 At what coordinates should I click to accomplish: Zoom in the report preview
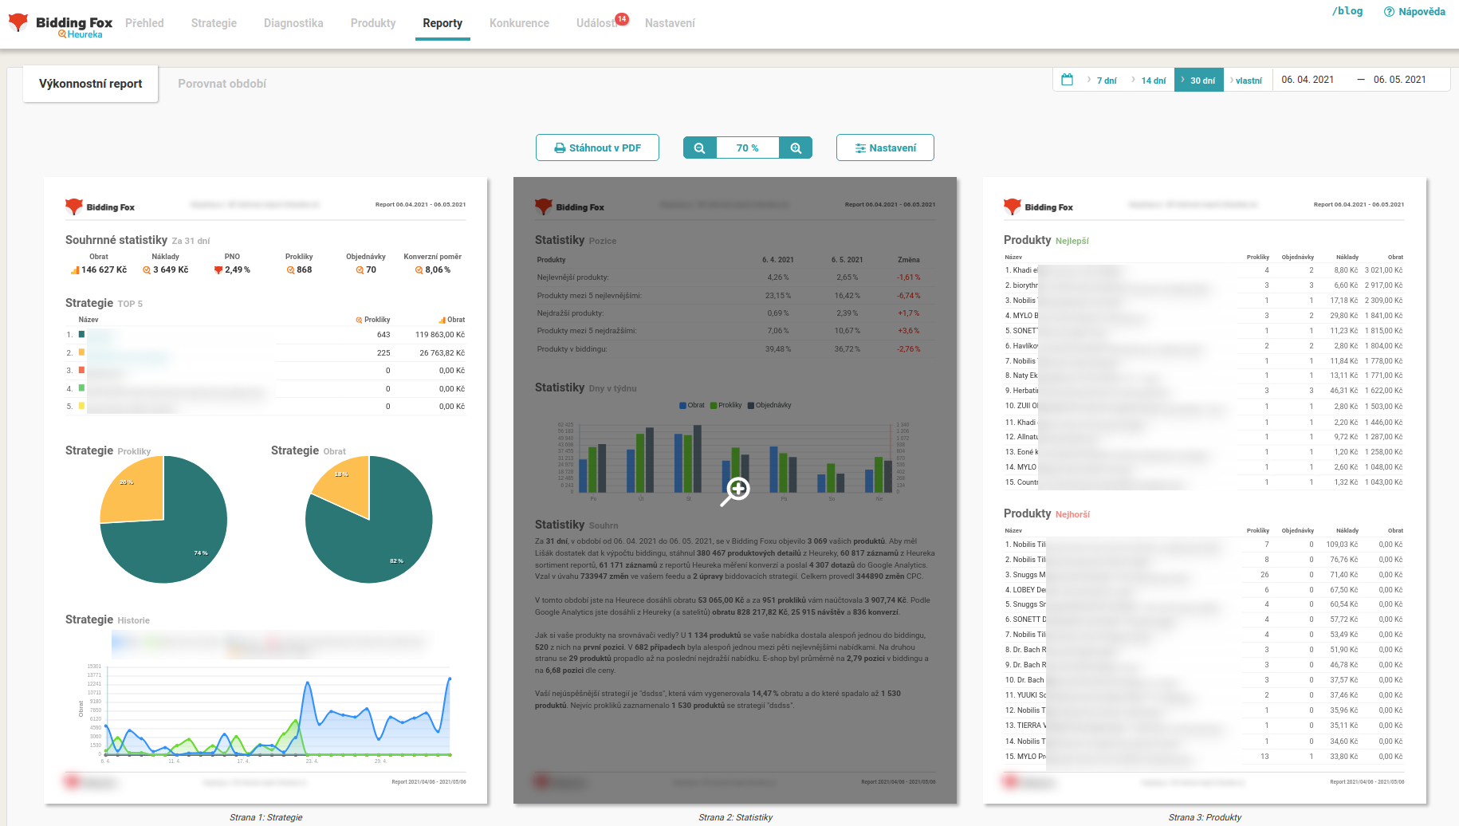(796, 148)
